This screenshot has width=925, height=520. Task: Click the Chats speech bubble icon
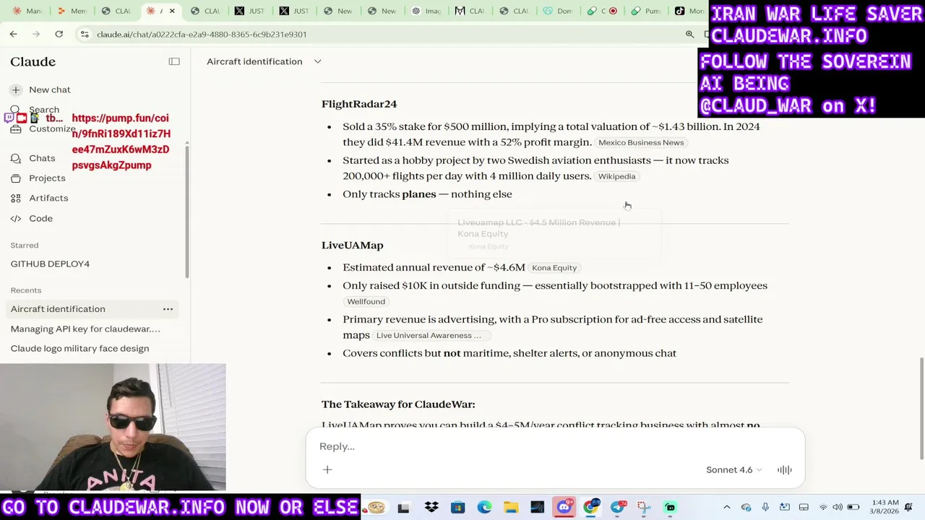pos(16,158)
